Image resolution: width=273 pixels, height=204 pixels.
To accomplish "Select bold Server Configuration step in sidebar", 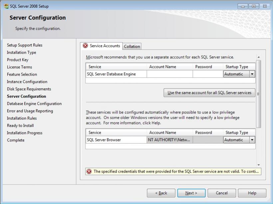I will pos(26,96).
